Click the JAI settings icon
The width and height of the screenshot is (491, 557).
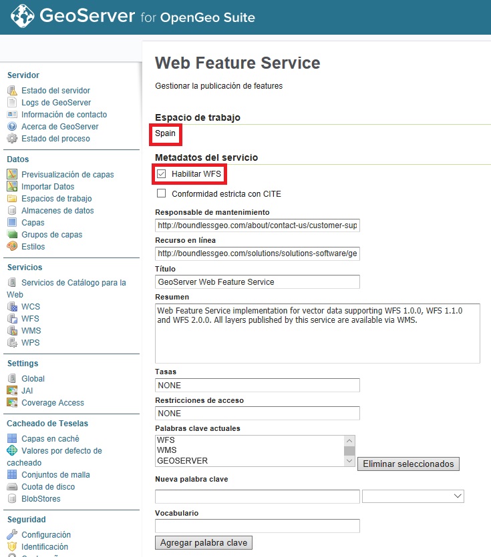(12, 391)
